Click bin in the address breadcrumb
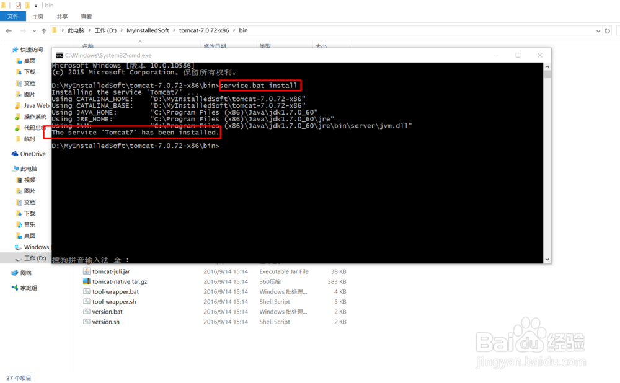Viewport: 620px width, 383px height. point(243,30)
